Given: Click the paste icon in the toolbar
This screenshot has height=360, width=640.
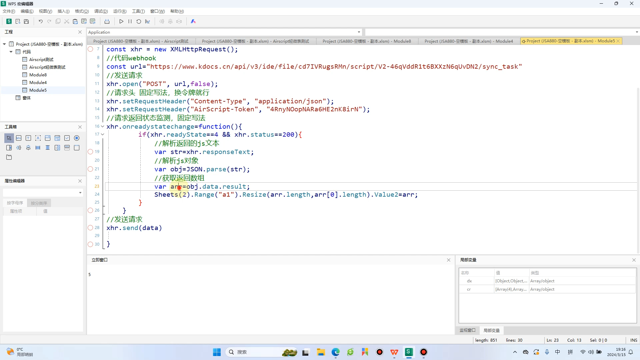Looking at the screenshot, I should (x=75, y=21).
